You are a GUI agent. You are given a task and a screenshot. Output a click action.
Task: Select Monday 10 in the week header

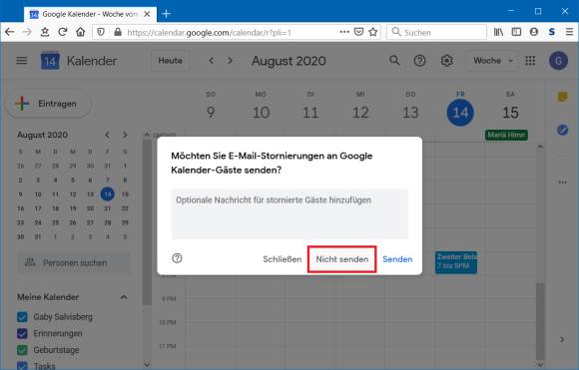click(261, 112)
